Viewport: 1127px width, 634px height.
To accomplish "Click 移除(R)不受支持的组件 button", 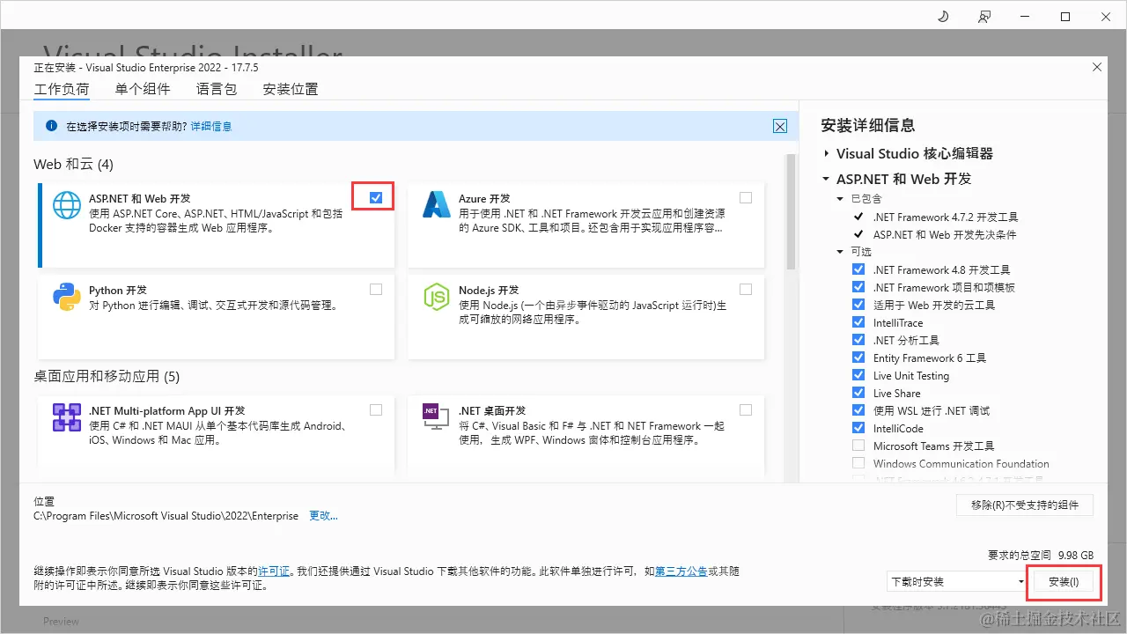I will [x=1025, y=505].
